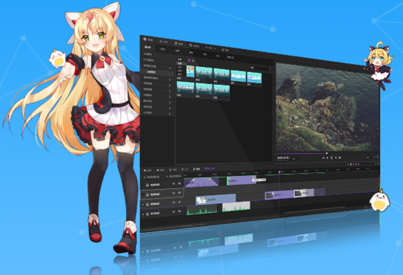Collapse the expanded sidebar category with down chevron
Viewport: 403px width, 275px height.
tap(170, 68)
